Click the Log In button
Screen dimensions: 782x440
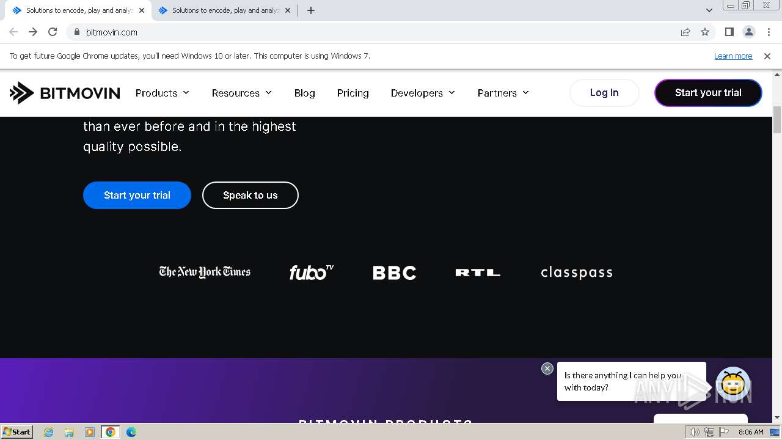coord(604,93)
